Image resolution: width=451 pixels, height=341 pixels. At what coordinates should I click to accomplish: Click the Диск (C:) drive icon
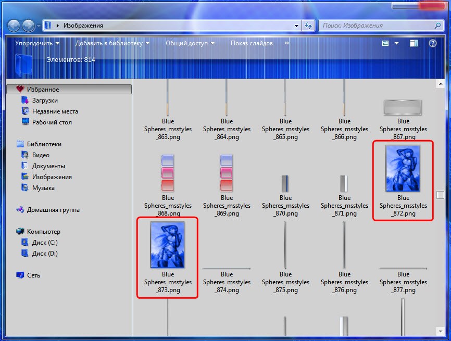tap(25, 242)
